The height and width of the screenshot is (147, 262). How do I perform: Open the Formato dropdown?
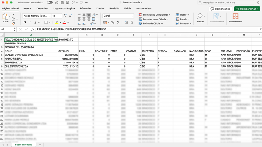(183, 24)
